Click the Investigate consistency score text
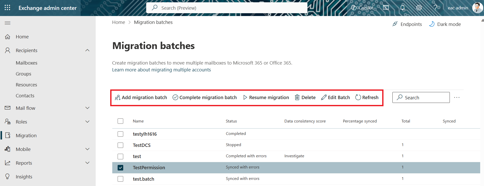 click(294, 156)
